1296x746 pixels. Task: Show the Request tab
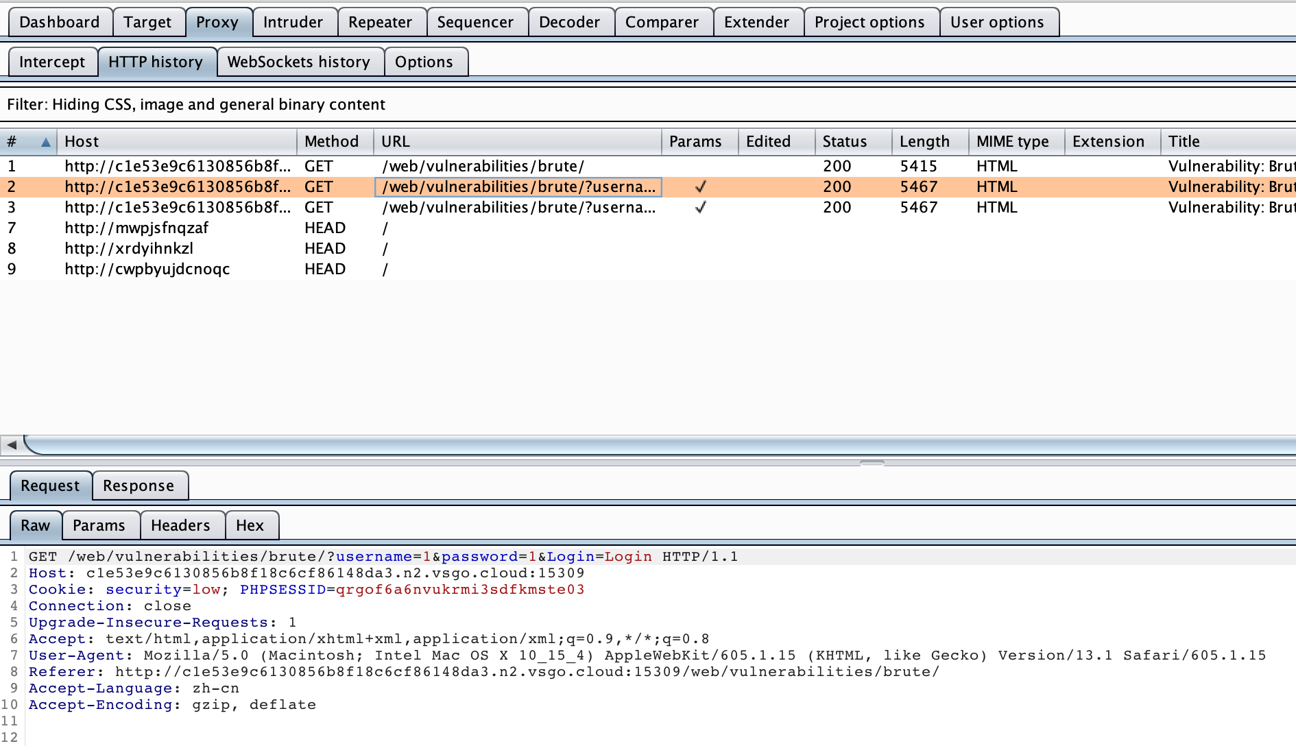pyautogui.click(x=51, y=485)
